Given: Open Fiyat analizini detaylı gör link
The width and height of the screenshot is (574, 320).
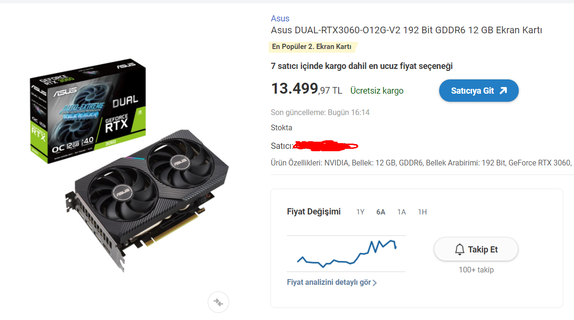Looking at the screenshot, I should (x=329, y=282).
